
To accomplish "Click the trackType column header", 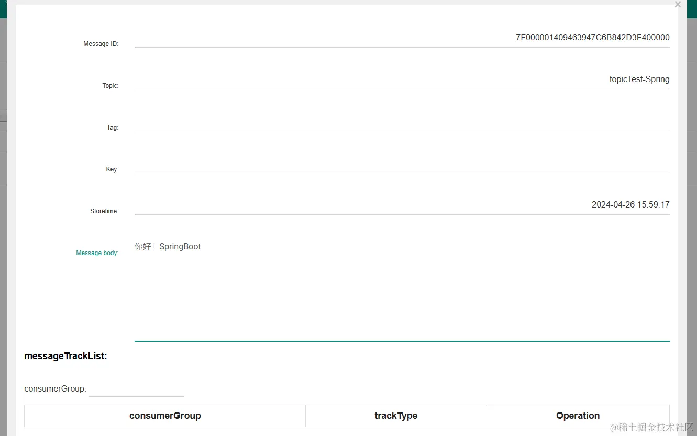I will [396, 416].
